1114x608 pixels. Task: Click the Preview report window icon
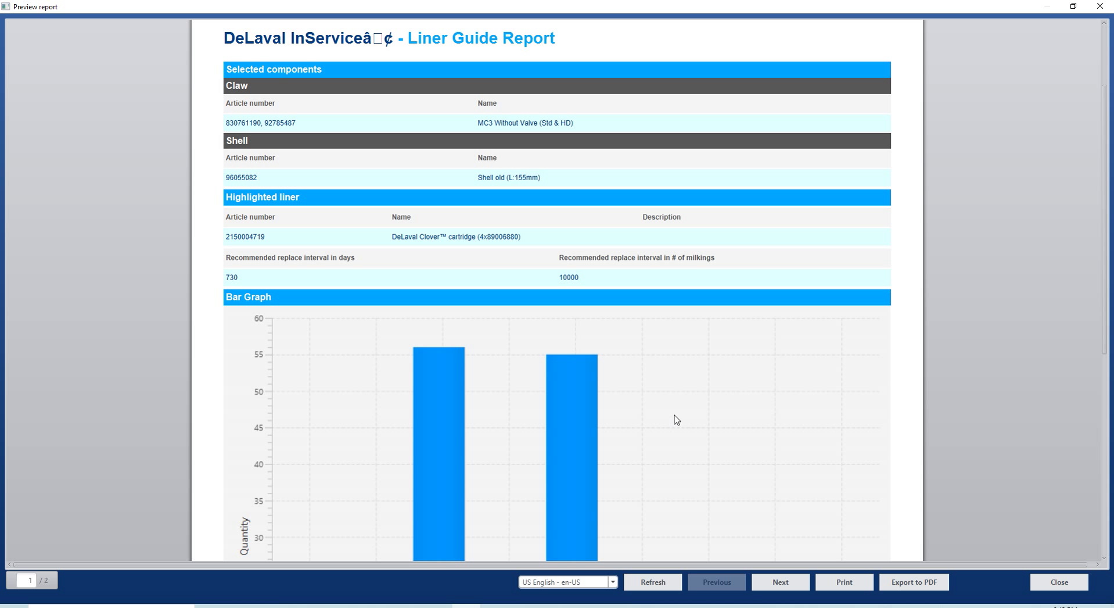[6, 6]
